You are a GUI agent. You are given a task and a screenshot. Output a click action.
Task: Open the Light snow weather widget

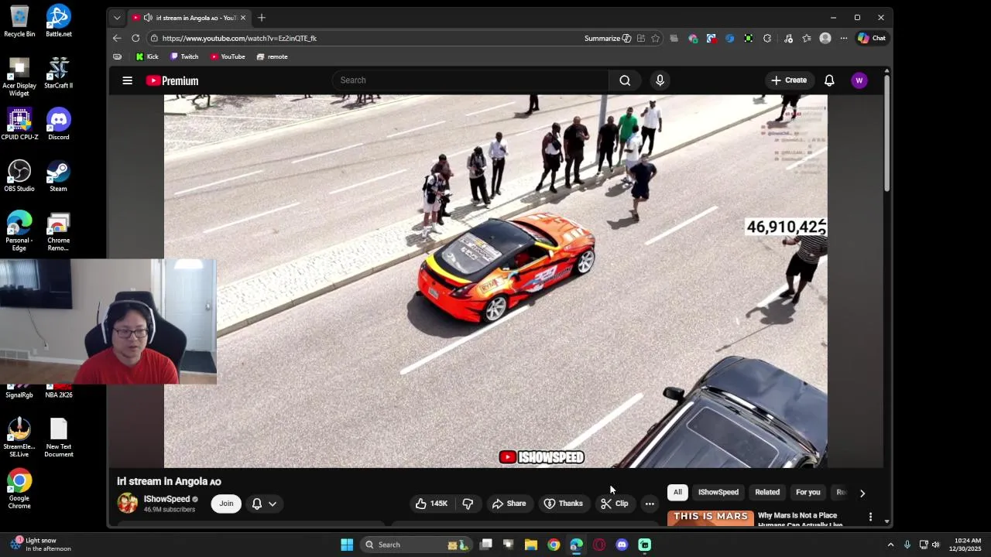(39, 545)
